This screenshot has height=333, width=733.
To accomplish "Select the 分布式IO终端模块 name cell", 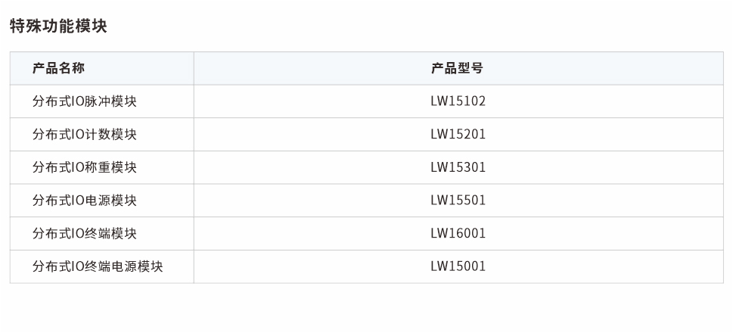I will pos(85,233).
